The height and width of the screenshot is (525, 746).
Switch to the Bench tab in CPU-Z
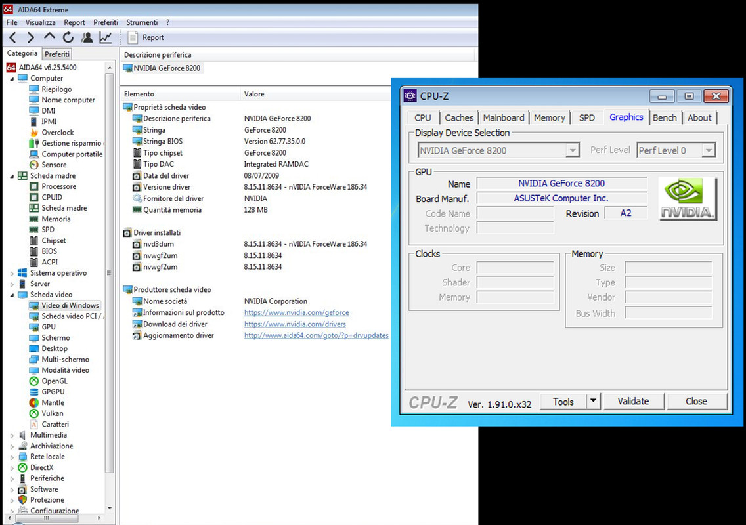coord(665,117)
